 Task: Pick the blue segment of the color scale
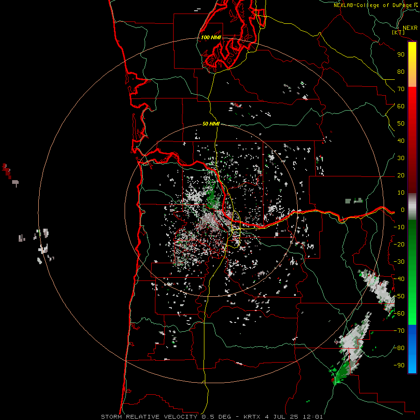(412, 349)
